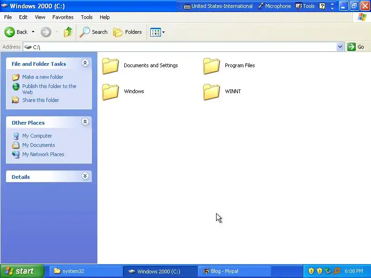This screenshot has width=371, height=278.
Task: Click the drive icon in title bar
Action: pos(5,6)
